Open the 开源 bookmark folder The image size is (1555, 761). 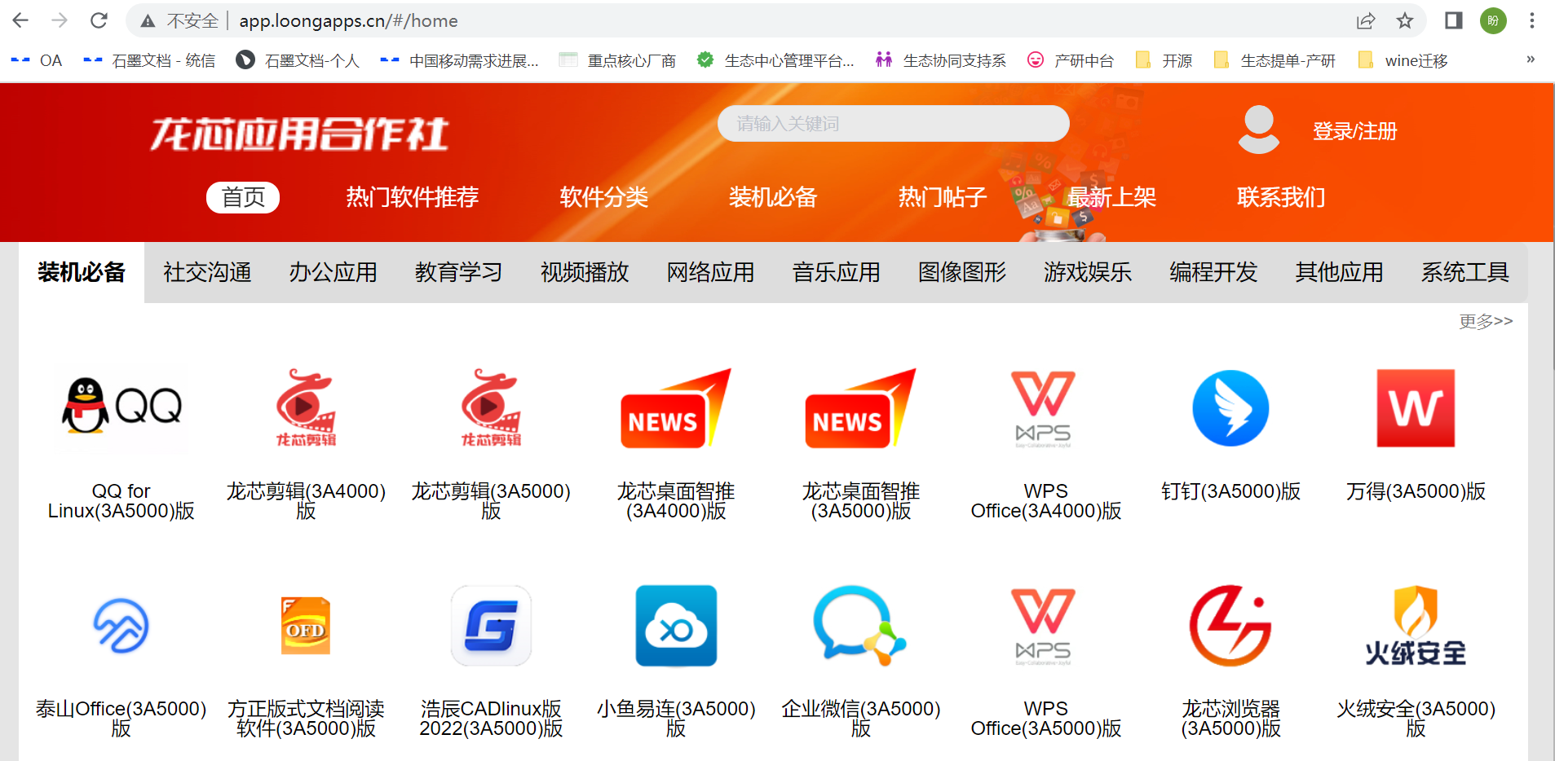(1164, 60)
